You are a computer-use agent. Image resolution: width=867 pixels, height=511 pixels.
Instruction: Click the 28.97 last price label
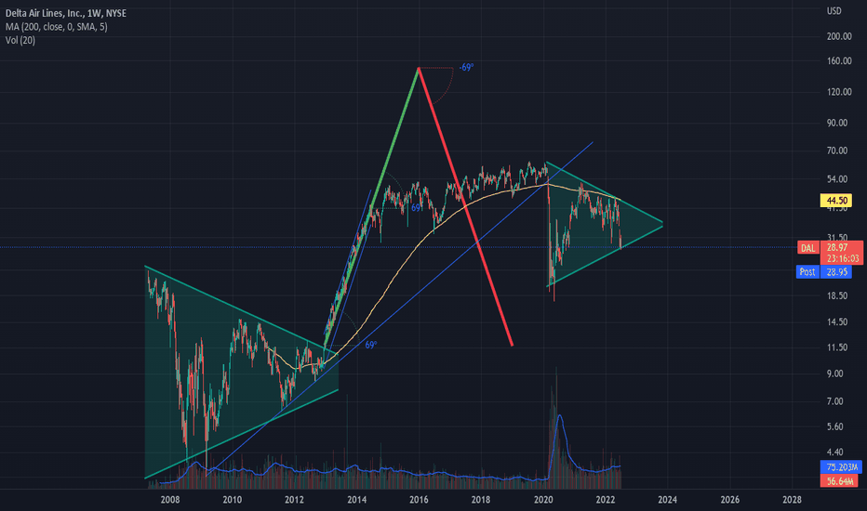[x=837, y=247]
